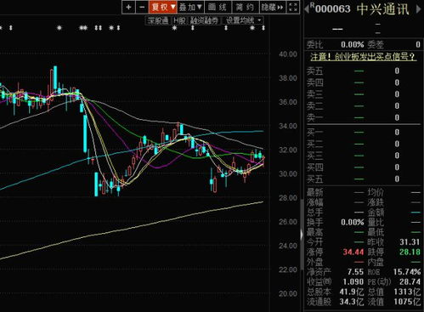Go to previous stock arrow
Image resolution: width=424 pixels, height=312 pixels.
click(307, 9)
